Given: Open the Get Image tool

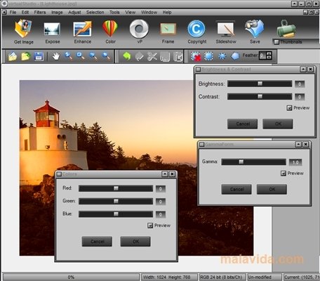Looking at the screenshot, I should (x=23, y=32).
